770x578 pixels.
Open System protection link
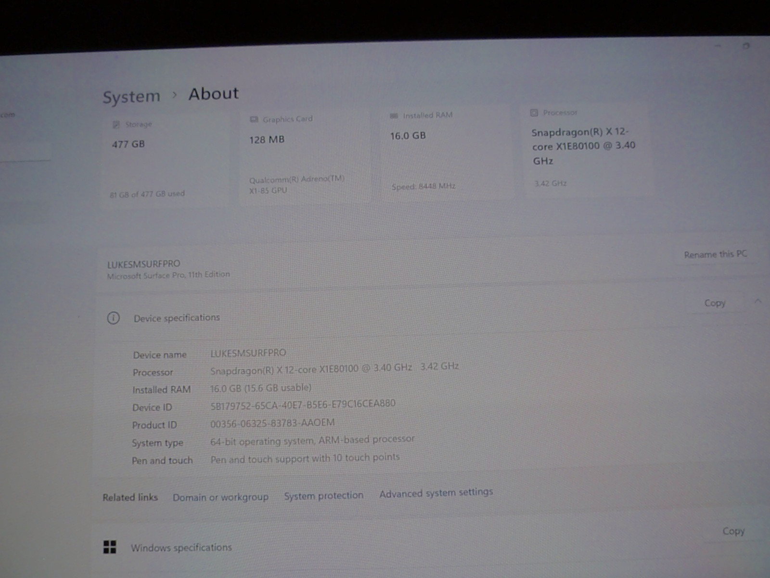click(323, 495)
